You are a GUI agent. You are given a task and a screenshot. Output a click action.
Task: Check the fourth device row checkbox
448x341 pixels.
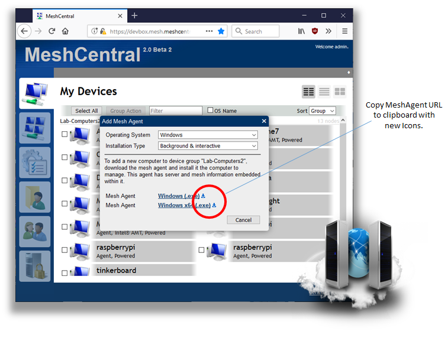(65, 203)
